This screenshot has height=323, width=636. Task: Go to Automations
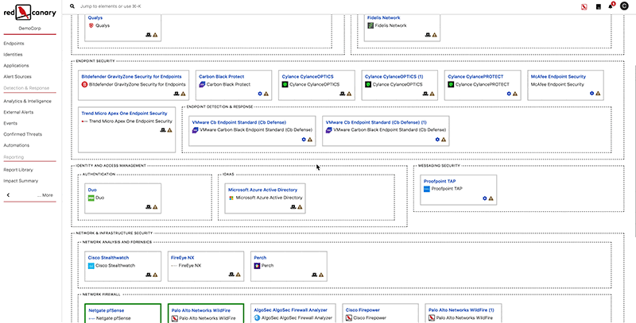pos(17,145)
